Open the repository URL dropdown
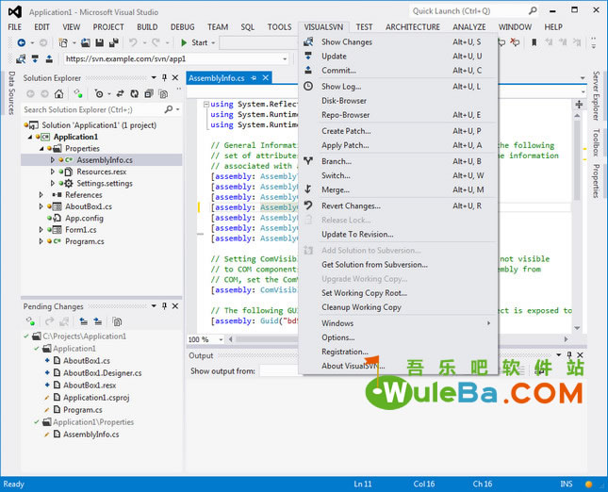 (x=285, y=59)
